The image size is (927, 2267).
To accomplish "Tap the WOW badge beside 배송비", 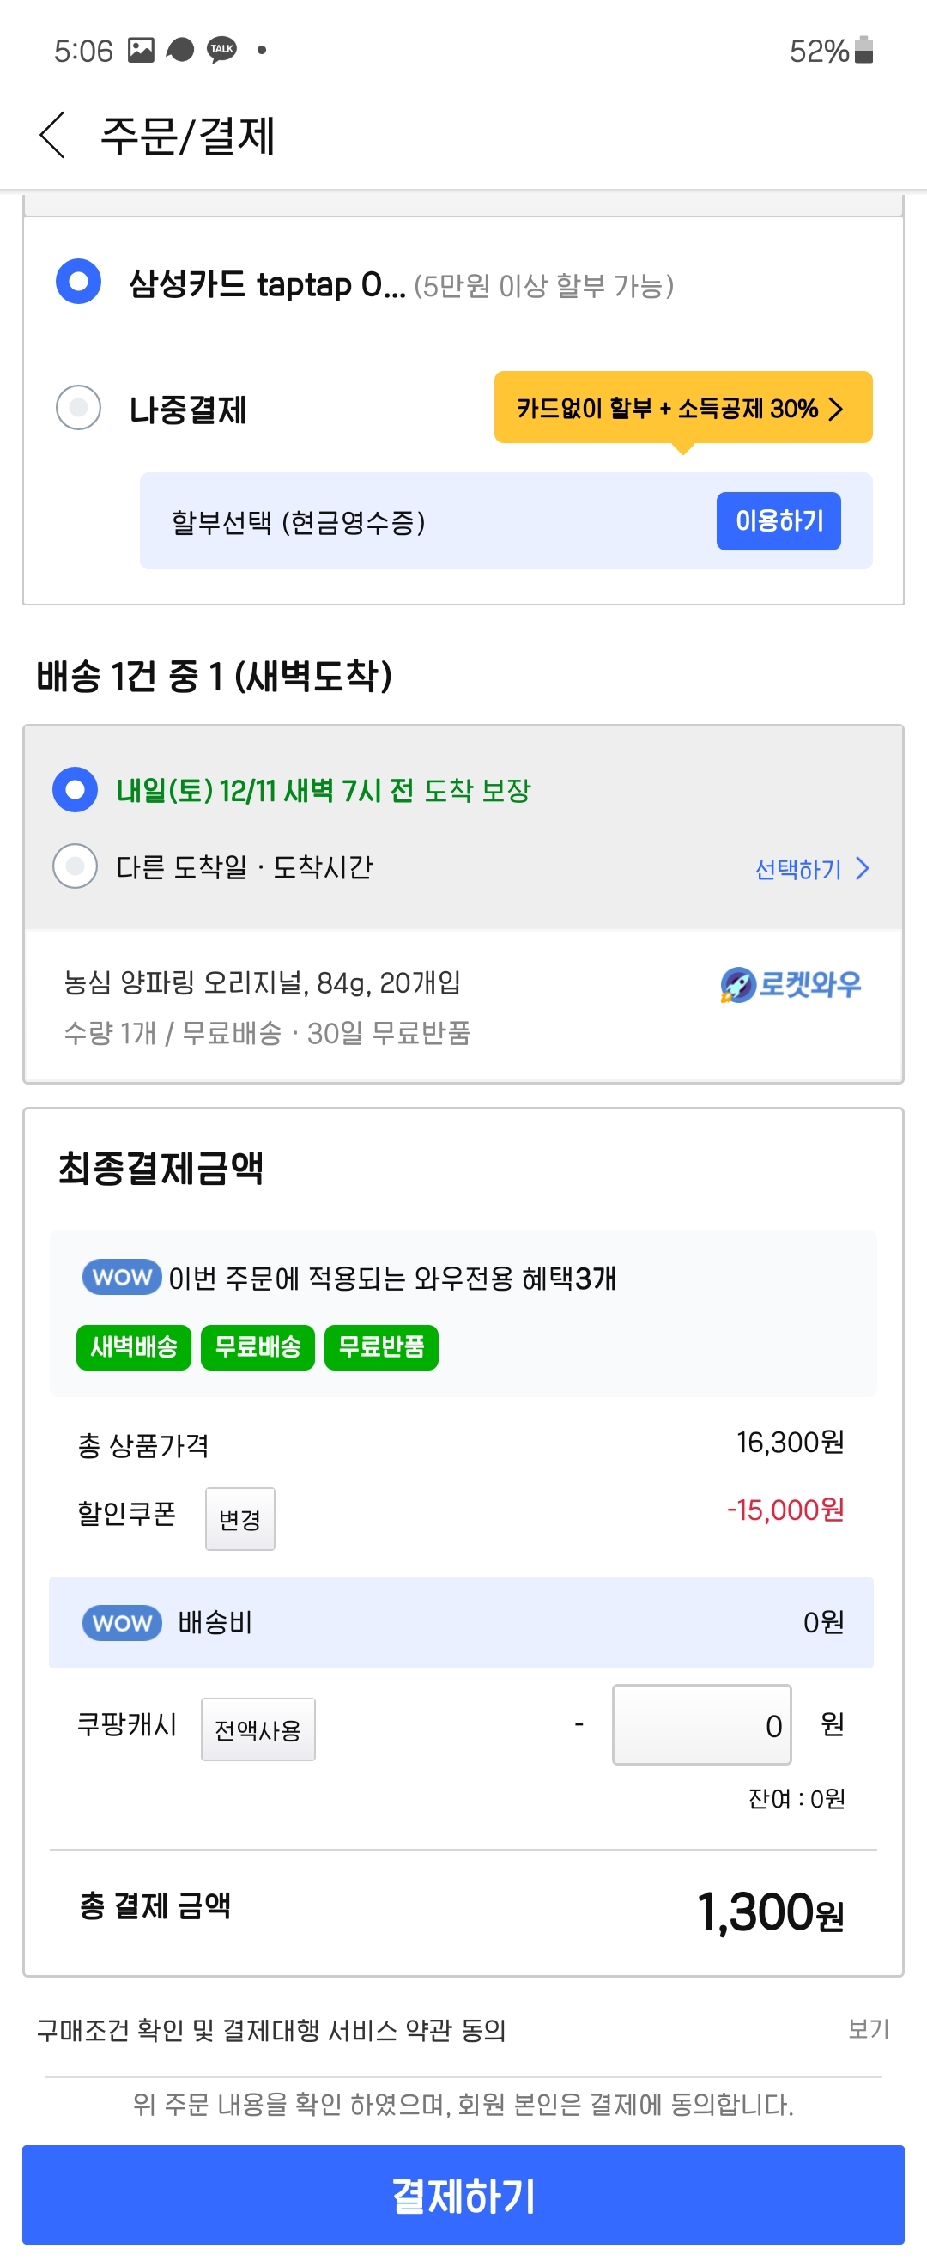I will point(121,1623).
